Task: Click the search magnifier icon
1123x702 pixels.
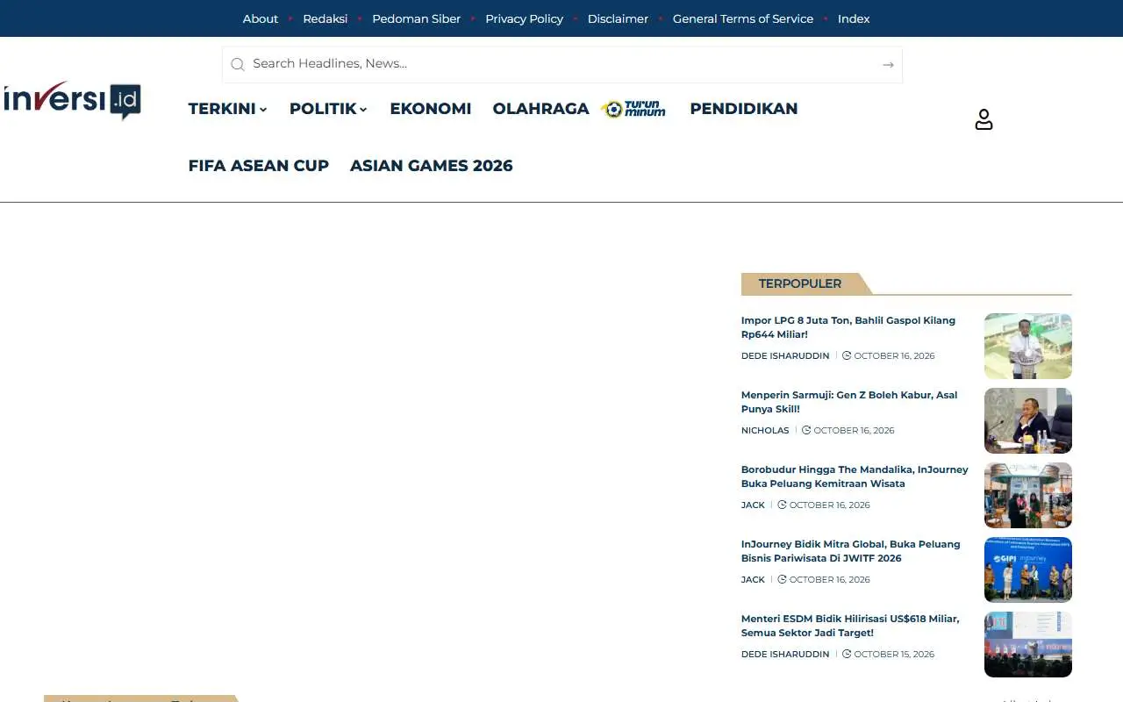Action: (x=237, y=64)
